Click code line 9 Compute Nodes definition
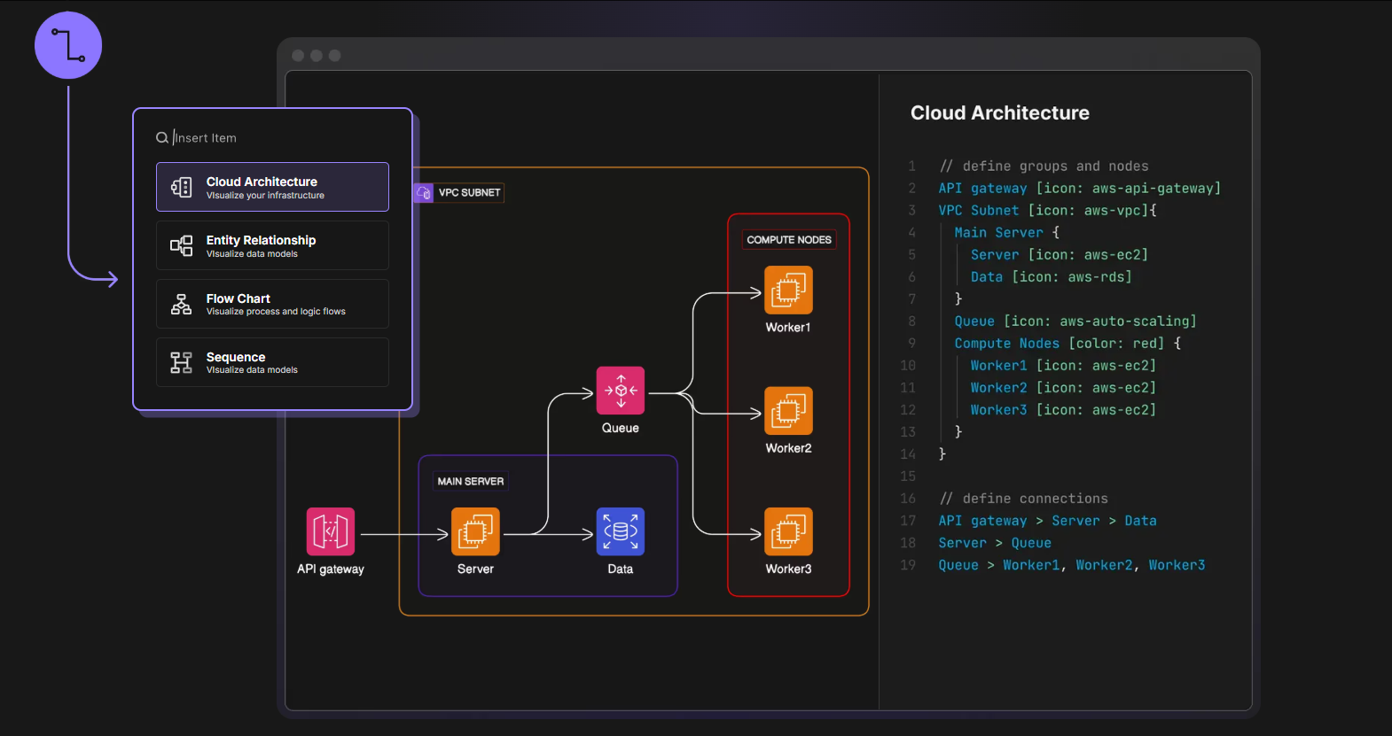 point(1067,344)
